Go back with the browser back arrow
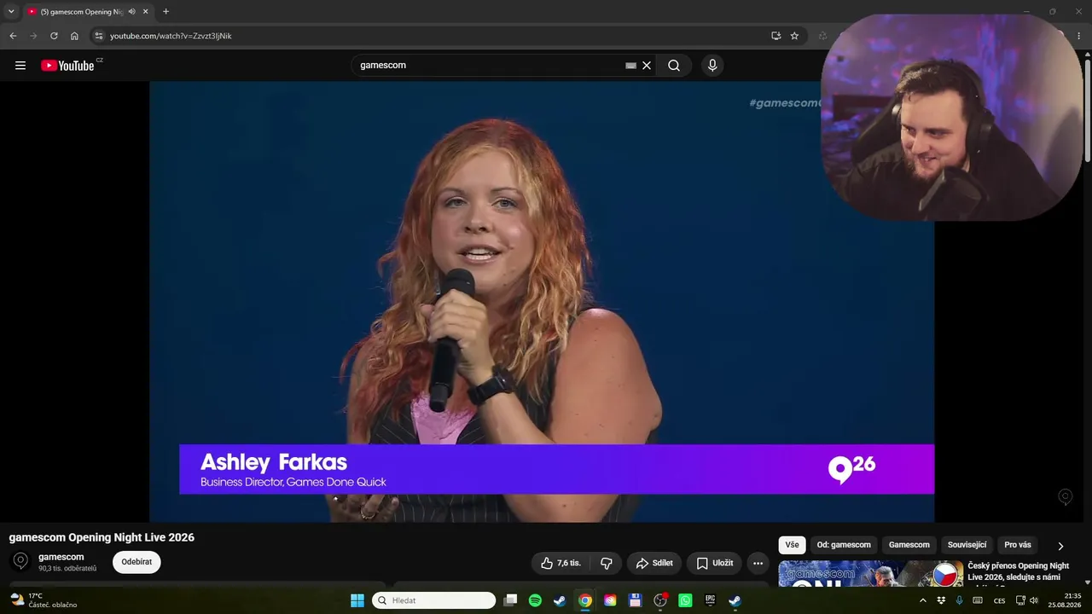This screenshot has width=1092, height=614. 13,36
